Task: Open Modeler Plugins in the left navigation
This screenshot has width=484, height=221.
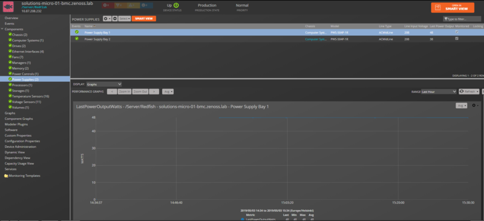Action: click(x=16, y=124)
